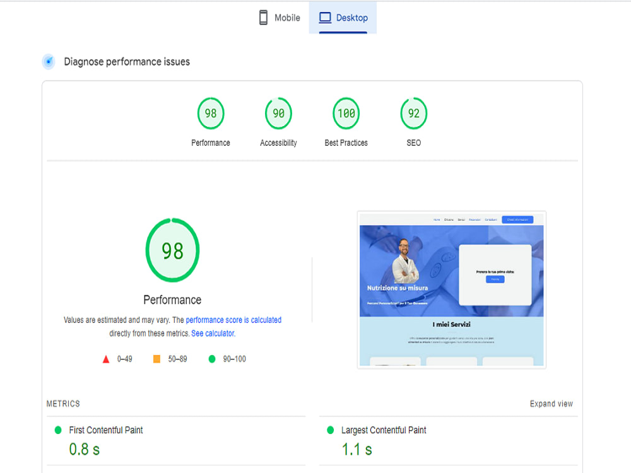
Task: Click the large Performance circle showing 98
Action: coord(172,250)
